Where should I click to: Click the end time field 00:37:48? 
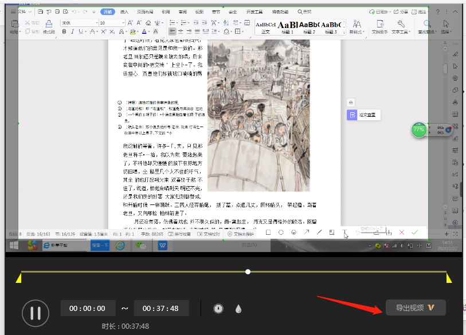(x=161, y=308)
